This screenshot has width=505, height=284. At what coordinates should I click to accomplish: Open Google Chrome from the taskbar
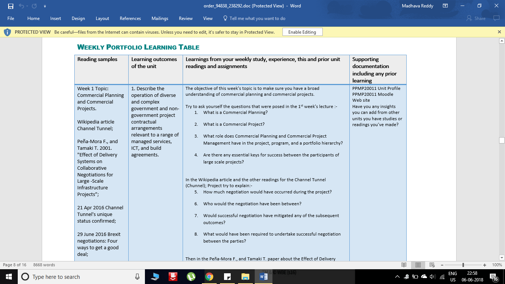click(209, 277)
